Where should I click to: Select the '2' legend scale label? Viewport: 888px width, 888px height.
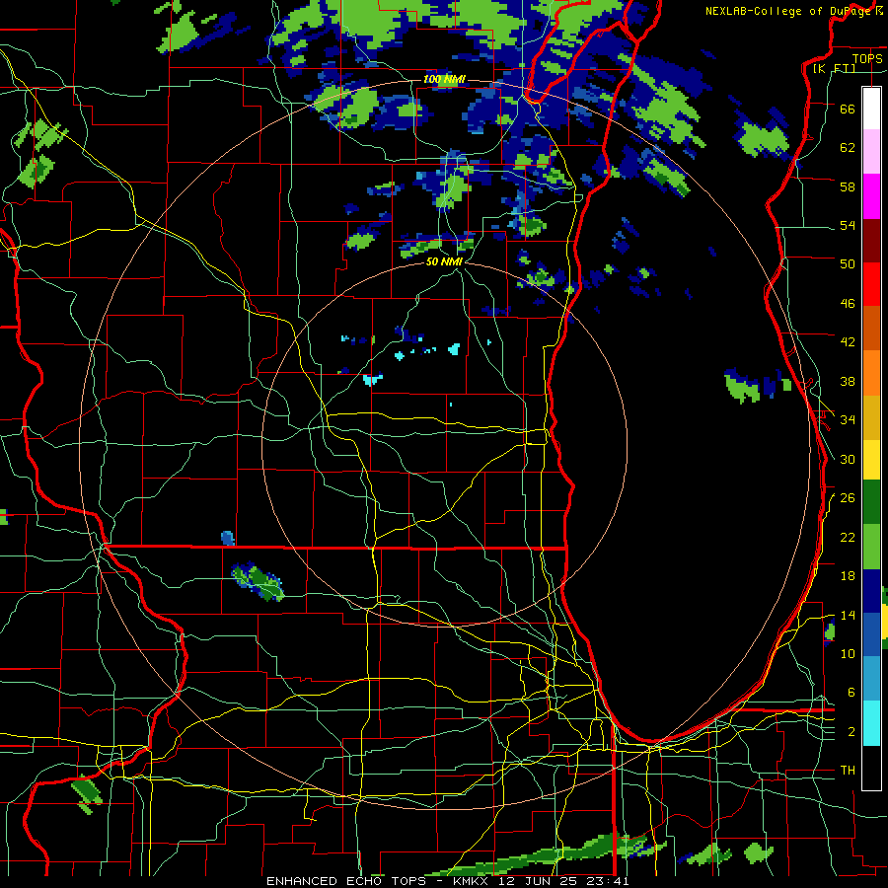pos(851,732)
